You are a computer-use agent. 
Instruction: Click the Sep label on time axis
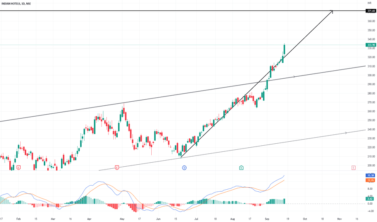coord(267,219)
